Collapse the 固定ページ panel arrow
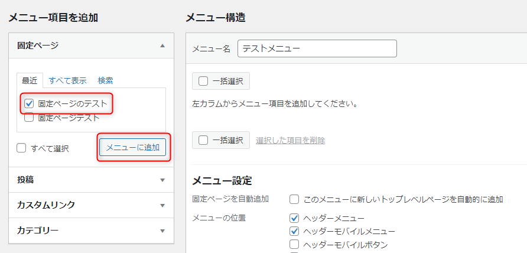 [162, 46]
